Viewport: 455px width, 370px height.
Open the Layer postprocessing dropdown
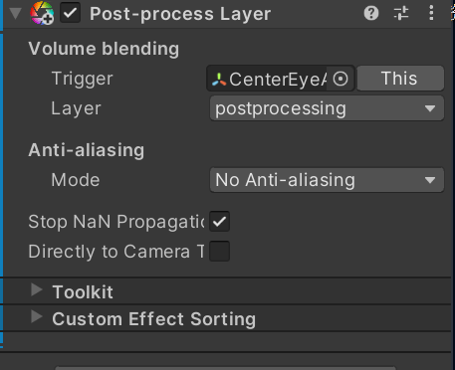327,108
